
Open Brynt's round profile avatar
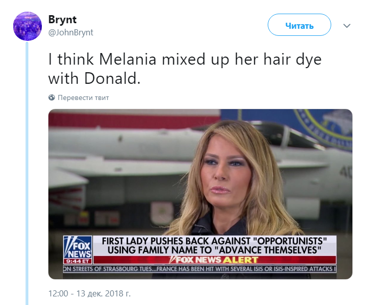(x=27, y=26)
